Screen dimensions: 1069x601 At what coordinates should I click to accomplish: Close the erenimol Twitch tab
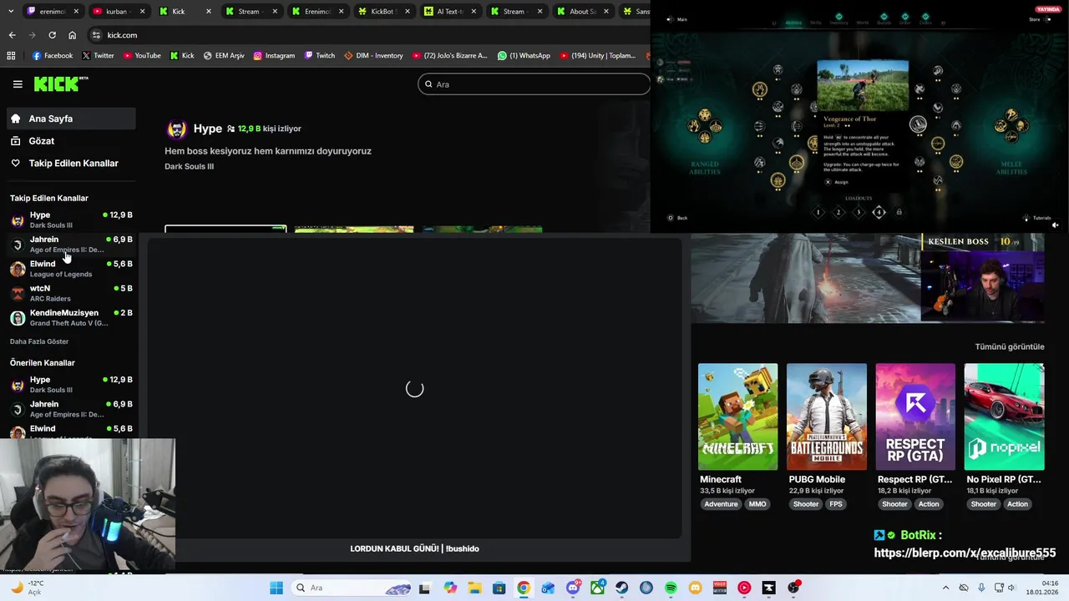click(76, 12)
